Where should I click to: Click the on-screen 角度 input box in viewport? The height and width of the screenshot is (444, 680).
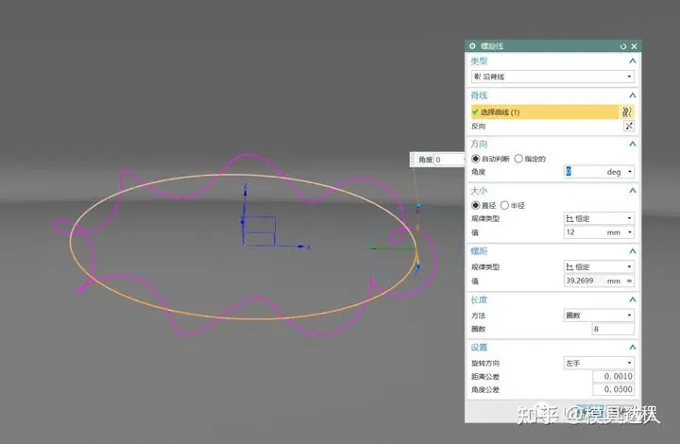pos(449,160)
